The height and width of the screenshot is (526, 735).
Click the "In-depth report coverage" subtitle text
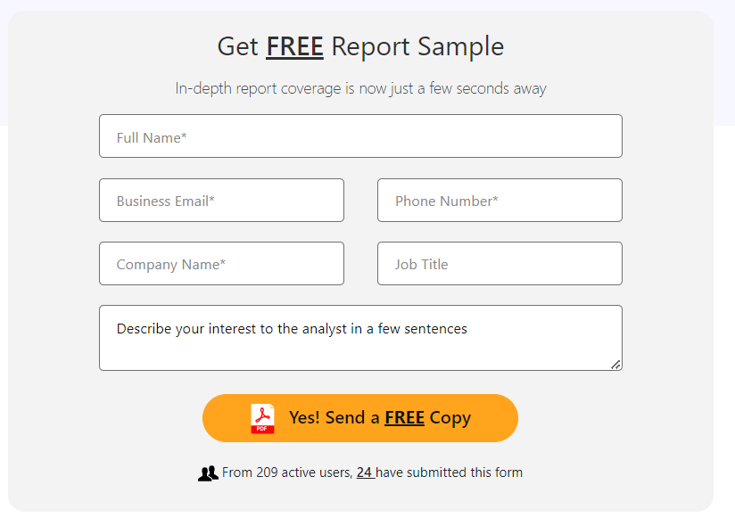360,89
